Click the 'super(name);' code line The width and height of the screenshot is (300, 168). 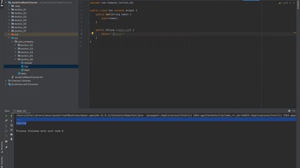110,18
